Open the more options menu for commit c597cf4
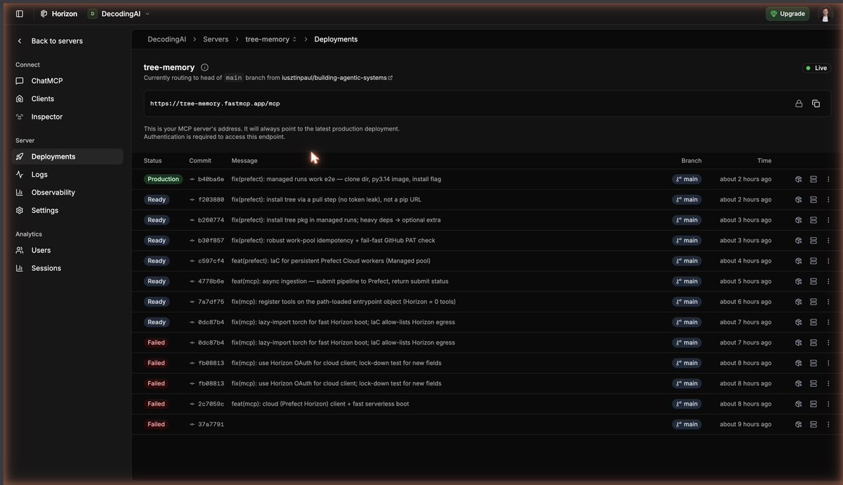 tap(828, 260)
